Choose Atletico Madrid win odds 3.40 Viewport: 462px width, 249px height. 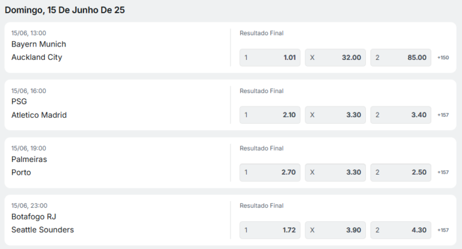(401, 115)
